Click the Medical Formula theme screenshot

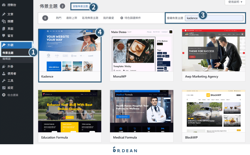coord(141,111)
